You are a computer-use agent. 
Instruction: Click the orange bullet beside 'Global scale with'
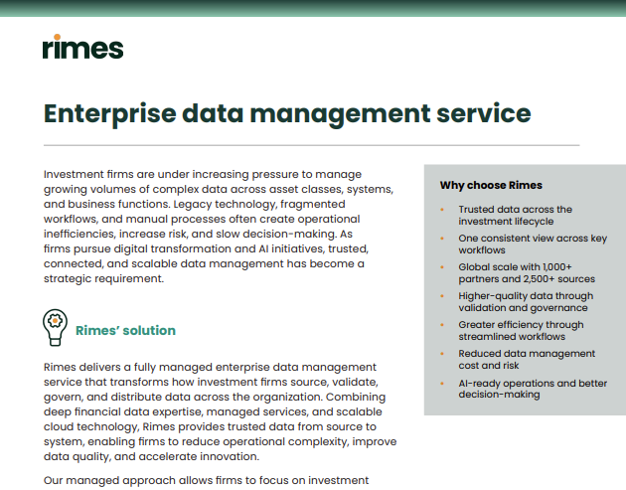[x=442, y=267]
